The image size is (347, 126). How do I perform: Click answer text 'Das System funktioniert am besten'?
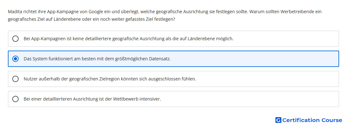click(x=58, y=59)
